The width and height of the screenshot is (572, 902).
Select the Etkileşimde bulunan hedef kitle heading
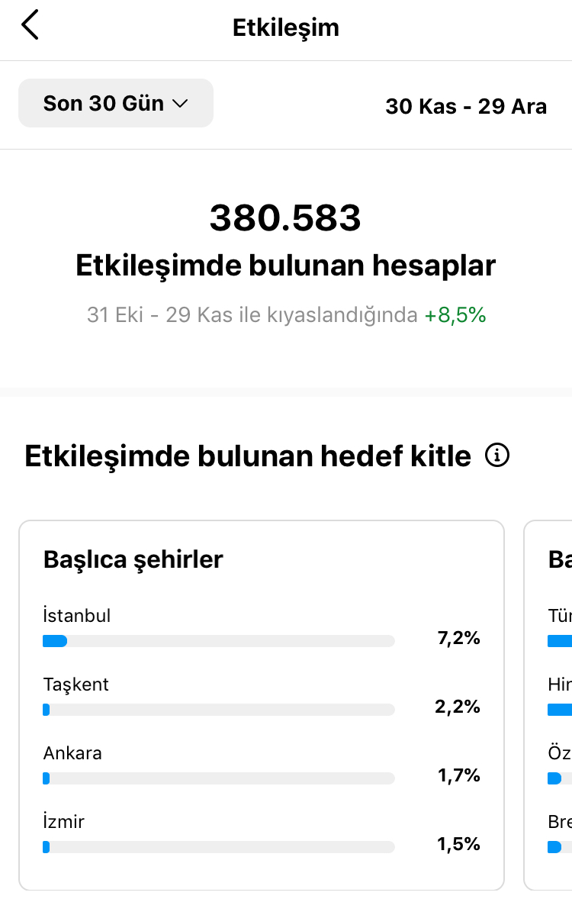[248, 456]
